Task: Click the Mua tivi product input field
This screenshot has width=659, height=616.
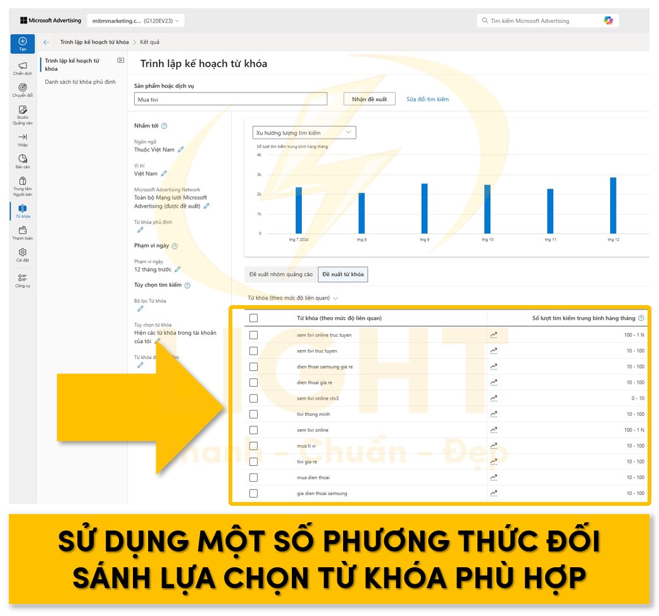Action: 230,99
